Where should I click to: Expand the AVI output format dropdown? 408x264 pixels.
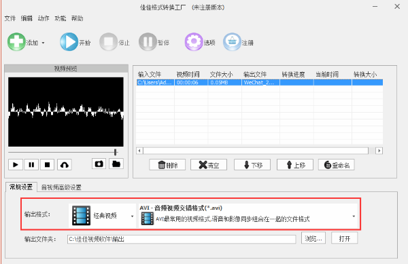(x=248, y=215)
